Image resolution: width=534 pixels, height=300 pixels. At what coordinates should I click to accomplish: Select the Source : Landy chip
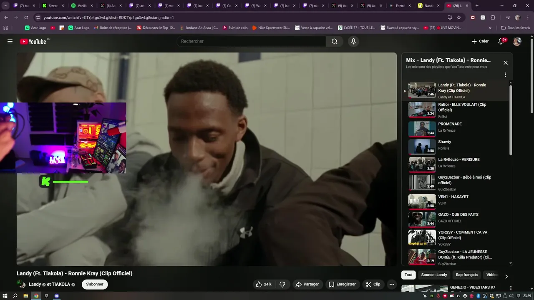pos(434,275)
